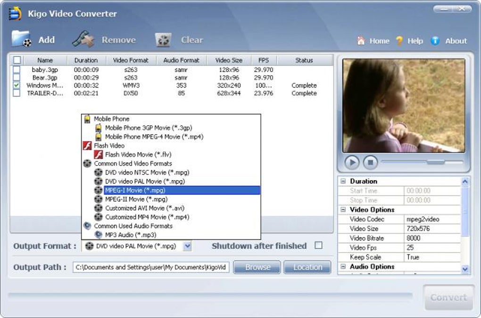The image size is (481, 318).
Task: Sort list by Duration column header
Action: (86, 60)
